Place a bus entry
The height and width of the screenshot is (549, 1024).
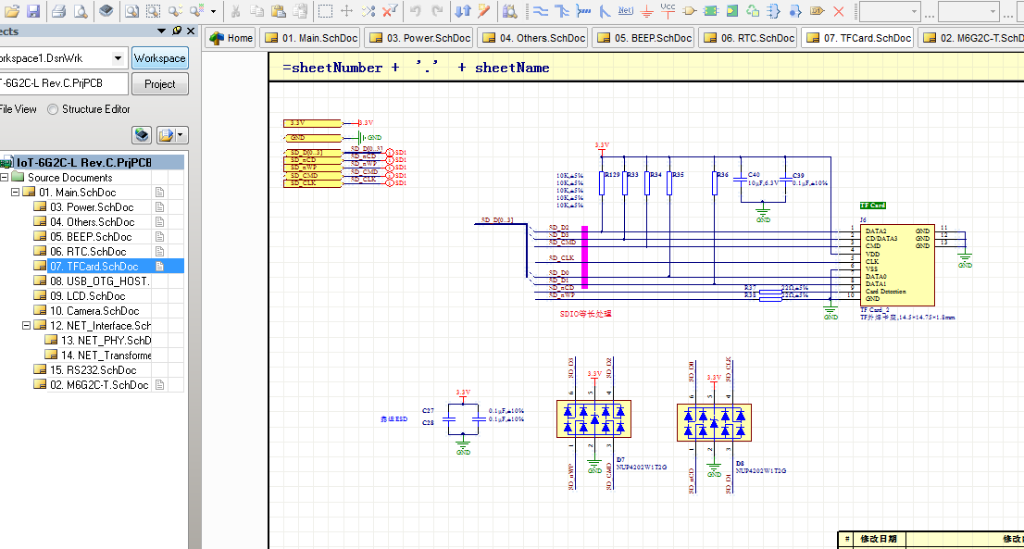coord(605,10)
